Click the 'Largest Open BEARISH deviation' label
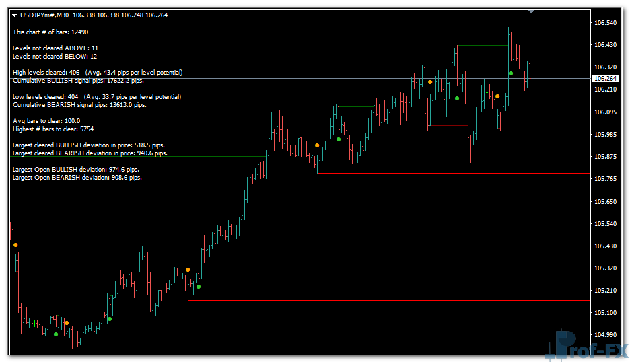This screenshot has width=630, height=362. [77, 178]
